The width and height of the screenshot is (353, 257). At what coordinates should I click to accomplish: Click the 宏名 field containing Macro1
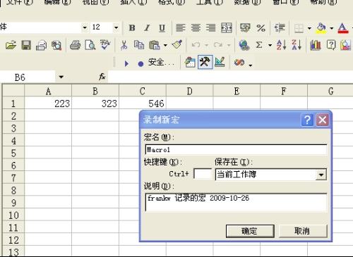pyautogui.click(x=236, y=150)
